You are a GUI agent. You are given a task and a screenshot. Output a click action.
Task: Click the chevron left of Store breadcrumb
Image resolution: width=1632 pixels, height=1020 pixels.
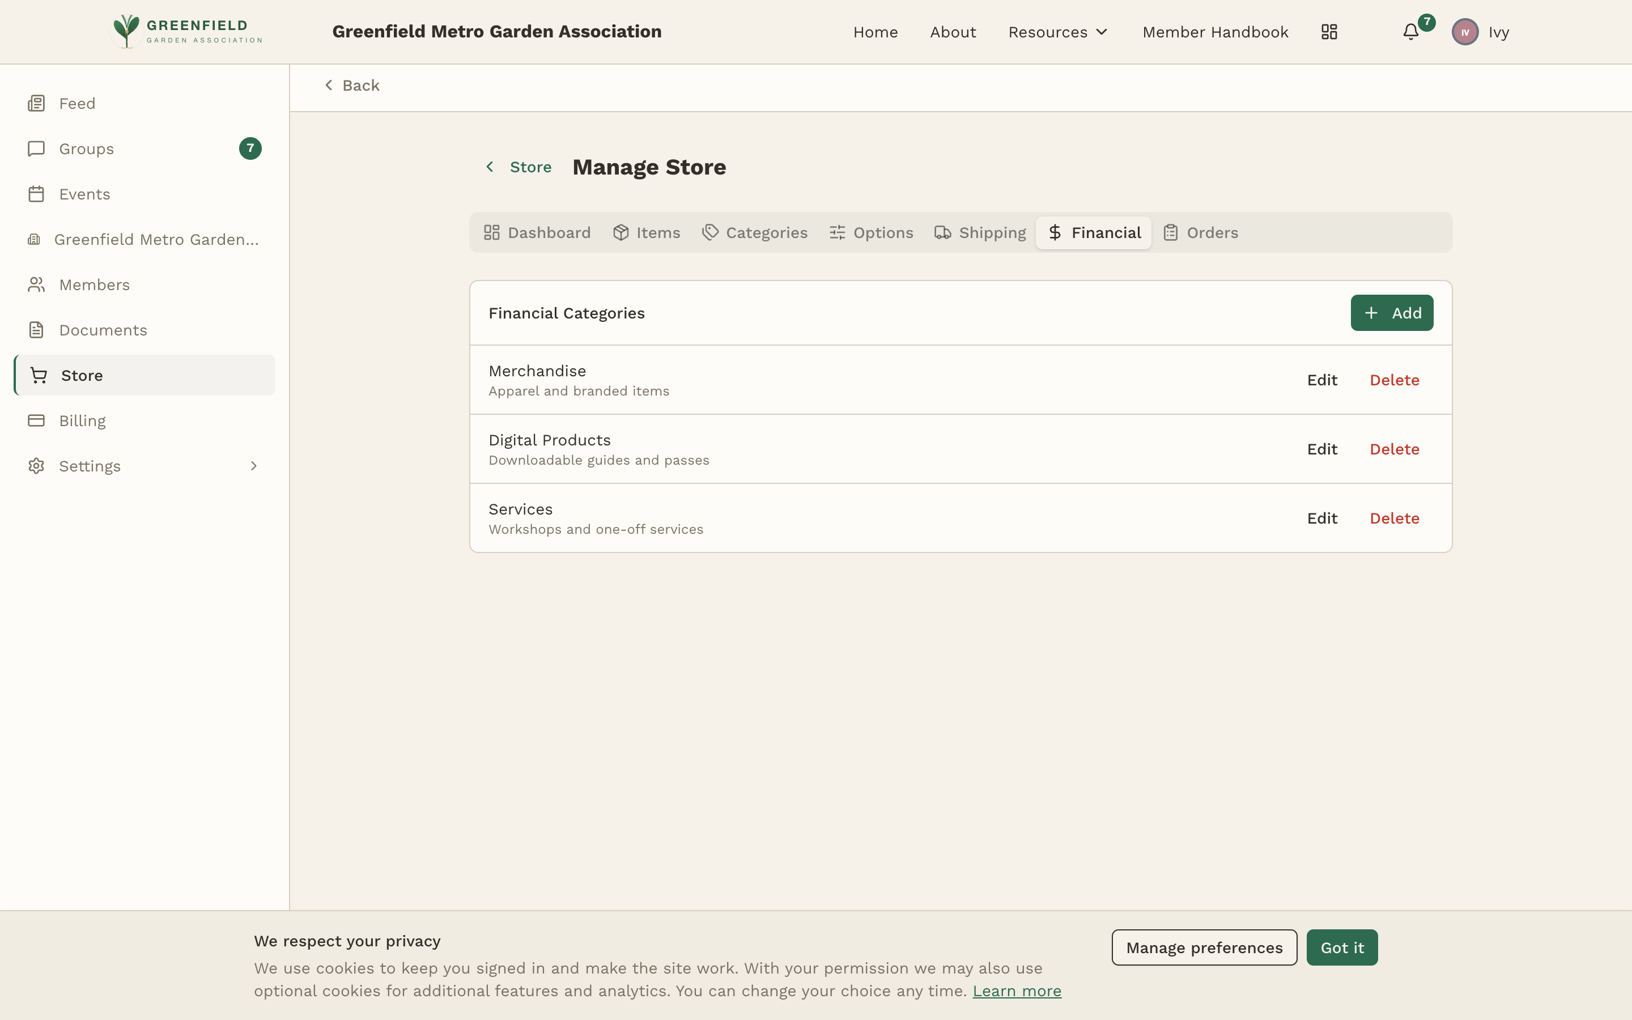point(490,167)
